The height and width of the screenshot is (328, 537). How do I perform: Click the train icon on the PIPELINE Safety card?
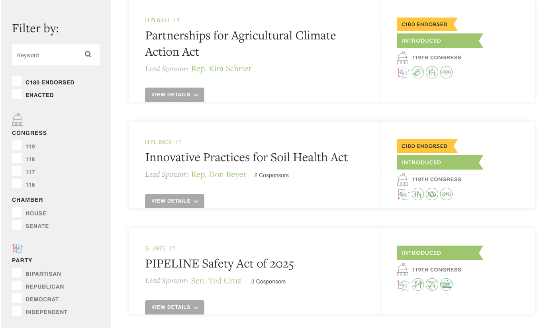point(447,285)
